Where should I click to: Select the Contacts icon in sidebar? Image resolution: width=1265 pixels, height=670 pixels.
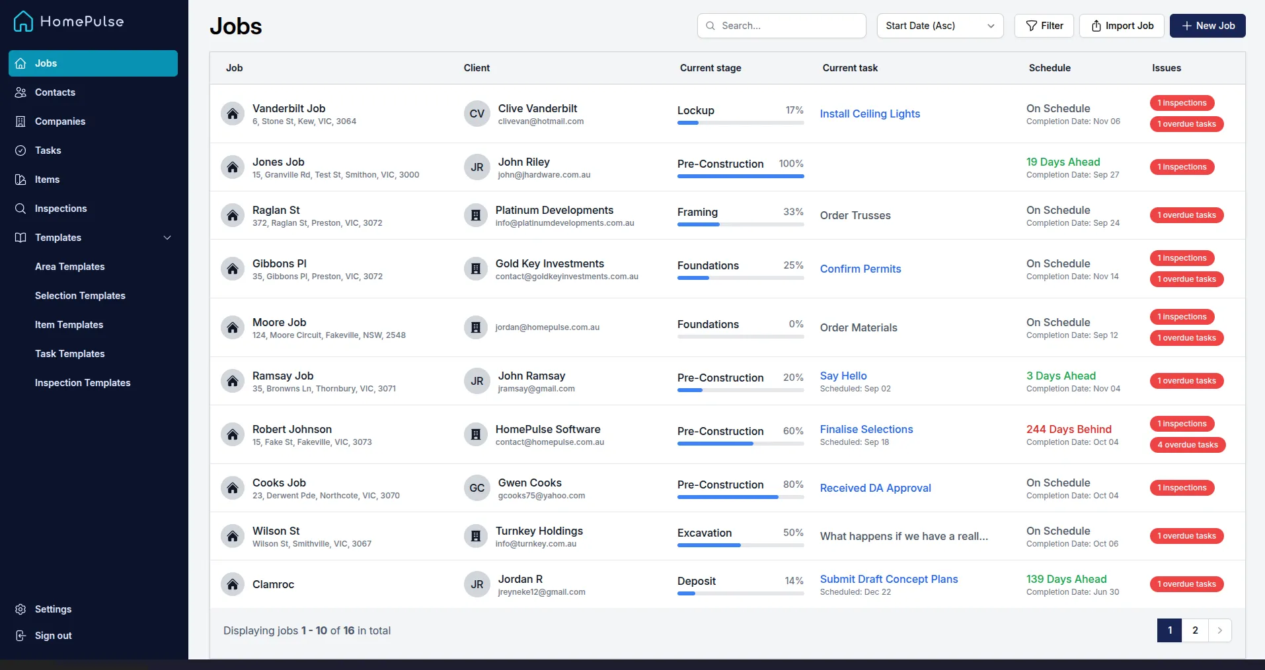point(20,92)
